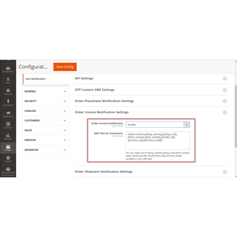Open the Order Invoice Notification Enable dropdown

click(x=158, y=124)
